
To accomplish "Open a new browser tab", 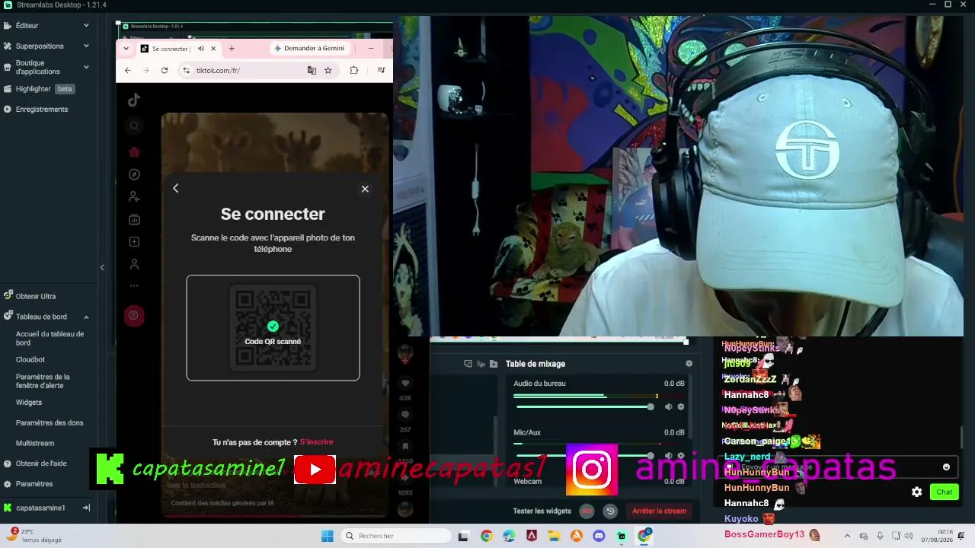I will 232,49.
